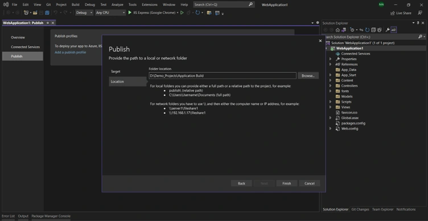Click the Open File toolbar icon
428x221 pixels.
(35, 13)
